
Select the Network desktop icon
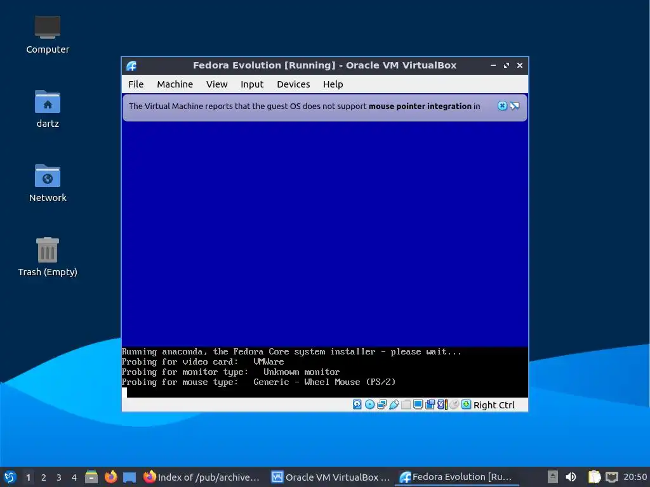47,183
